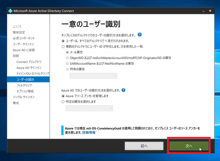This screenshot has width=220, height=161.
Task: Click the Azure AD Connect title bar logo
Action: pyautogui.click(x=11, y=11)
